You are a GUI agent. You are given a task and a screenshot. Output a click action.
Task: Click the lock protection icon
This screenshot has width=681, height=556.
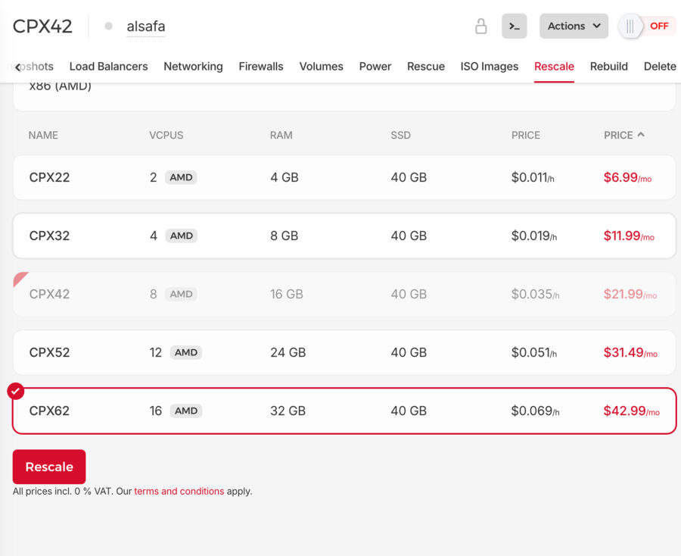pyautogui.click(x=480, y=26)
